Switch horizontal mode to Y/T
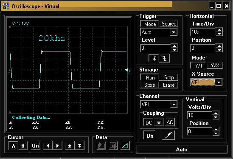The image size is (233, 159). tap(198, 65)
